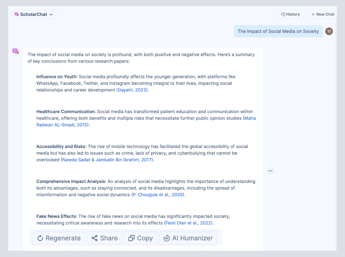Select the user message about Social Media
The width and height of the screenshot is (345, 257).
click(x=278, y=31)
